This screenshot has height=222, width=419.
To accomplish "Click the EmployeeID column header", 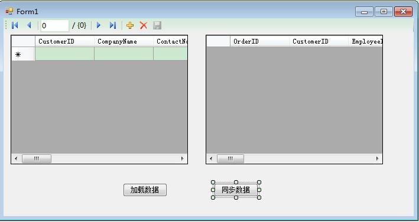I will pyautogui.click(x=365, y=41).
